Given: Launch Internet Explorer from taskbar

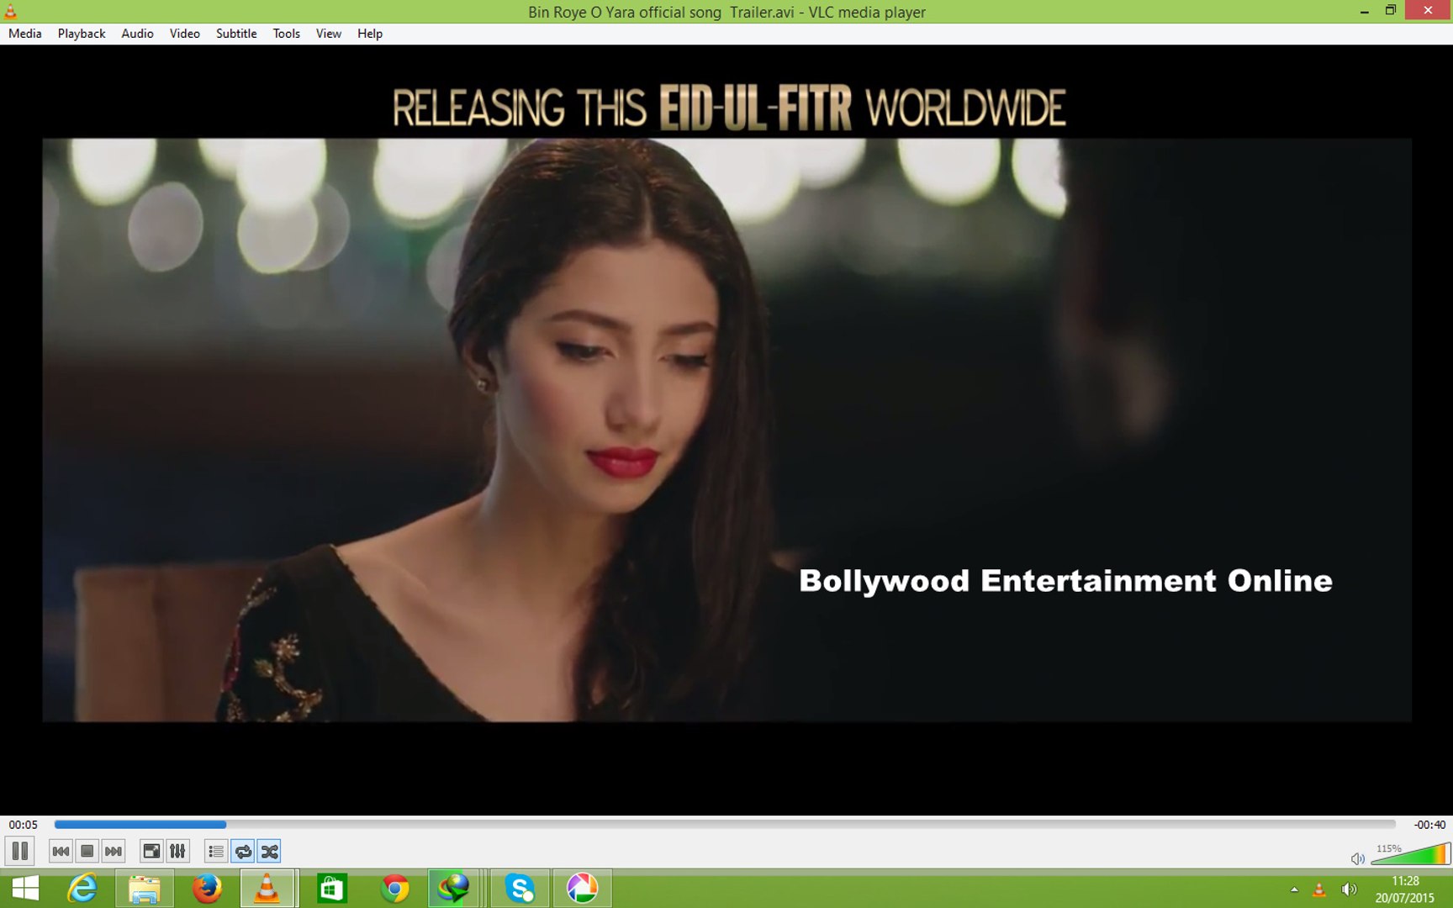Looking at the screenshot, I should [82, 889].
